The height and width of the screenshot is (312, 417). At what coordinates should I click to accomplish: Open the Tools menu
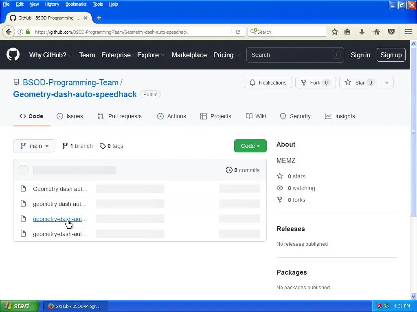[x=98, y=4]
